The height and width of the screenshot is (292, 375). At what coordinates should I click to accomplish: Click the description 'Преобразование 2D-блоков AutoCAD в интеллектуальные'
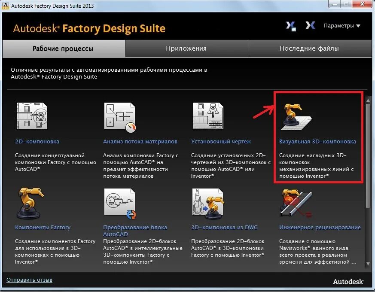143,252
